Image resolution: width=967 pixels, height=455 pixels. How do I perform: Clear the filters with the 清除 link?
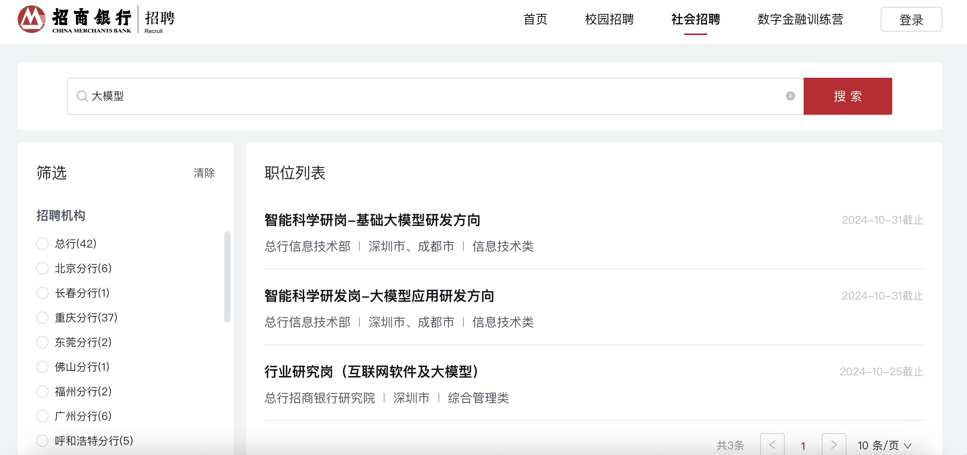tap(204, 173)
